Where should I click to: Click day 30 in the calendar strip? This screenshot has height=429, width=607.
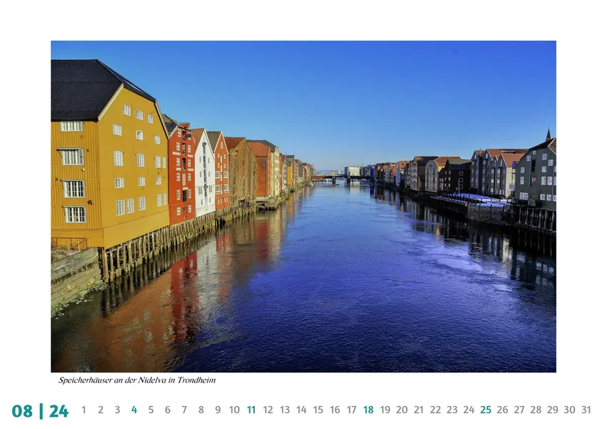569,410
